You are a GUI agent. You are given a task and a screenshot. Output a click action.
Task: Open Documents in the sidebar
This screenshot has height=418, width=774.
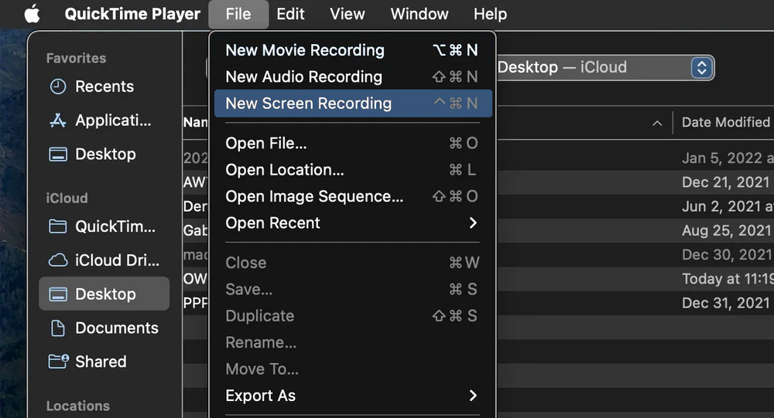coord(104,328)
